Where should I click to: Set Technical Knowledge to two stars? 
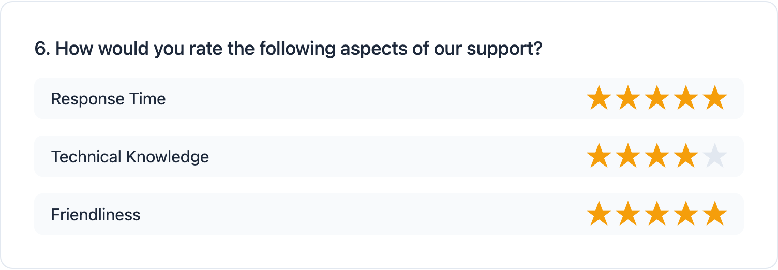tap(627, 156)
